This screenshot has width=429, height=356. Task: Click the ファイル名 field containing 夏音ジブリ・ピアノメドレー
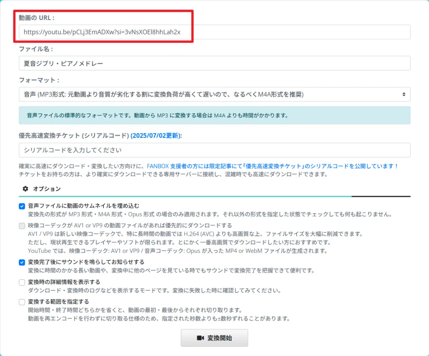tap(214, 63)
